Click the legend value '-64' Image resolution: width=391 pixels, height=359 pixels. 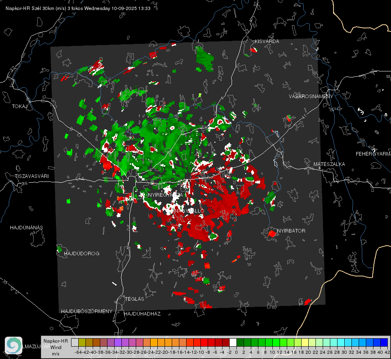click(78, 352)
